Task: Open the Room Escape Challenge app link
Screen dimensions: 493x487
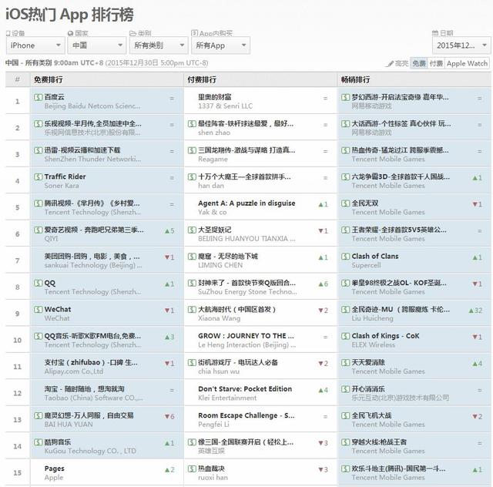Action: (246, 415)
